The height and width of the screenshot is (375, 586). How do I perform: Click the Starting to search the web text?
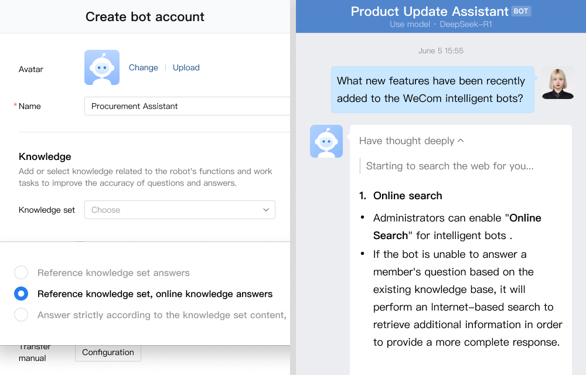[x=449, y=166]
